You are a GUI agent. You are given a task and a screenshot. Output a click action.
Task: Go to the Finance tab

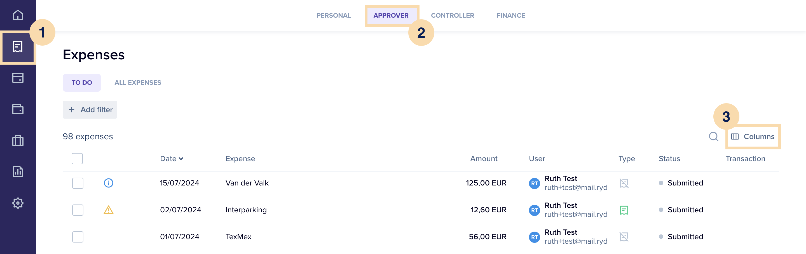tap(511, 15)
